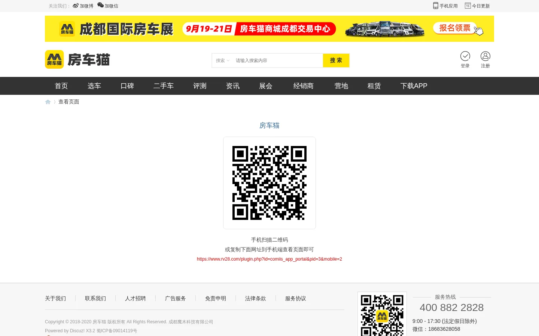Open the 租赁 nav item
This screenshot has width=539, height=336.
[374, 86]
